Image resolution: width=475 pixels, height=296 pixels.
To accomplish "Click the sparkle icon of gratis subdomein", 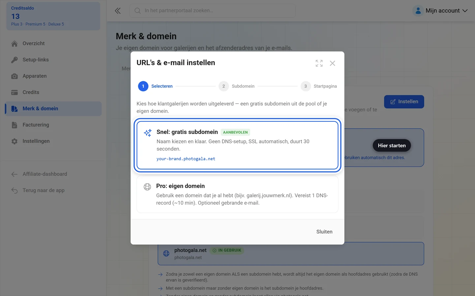I will [147, 133].
